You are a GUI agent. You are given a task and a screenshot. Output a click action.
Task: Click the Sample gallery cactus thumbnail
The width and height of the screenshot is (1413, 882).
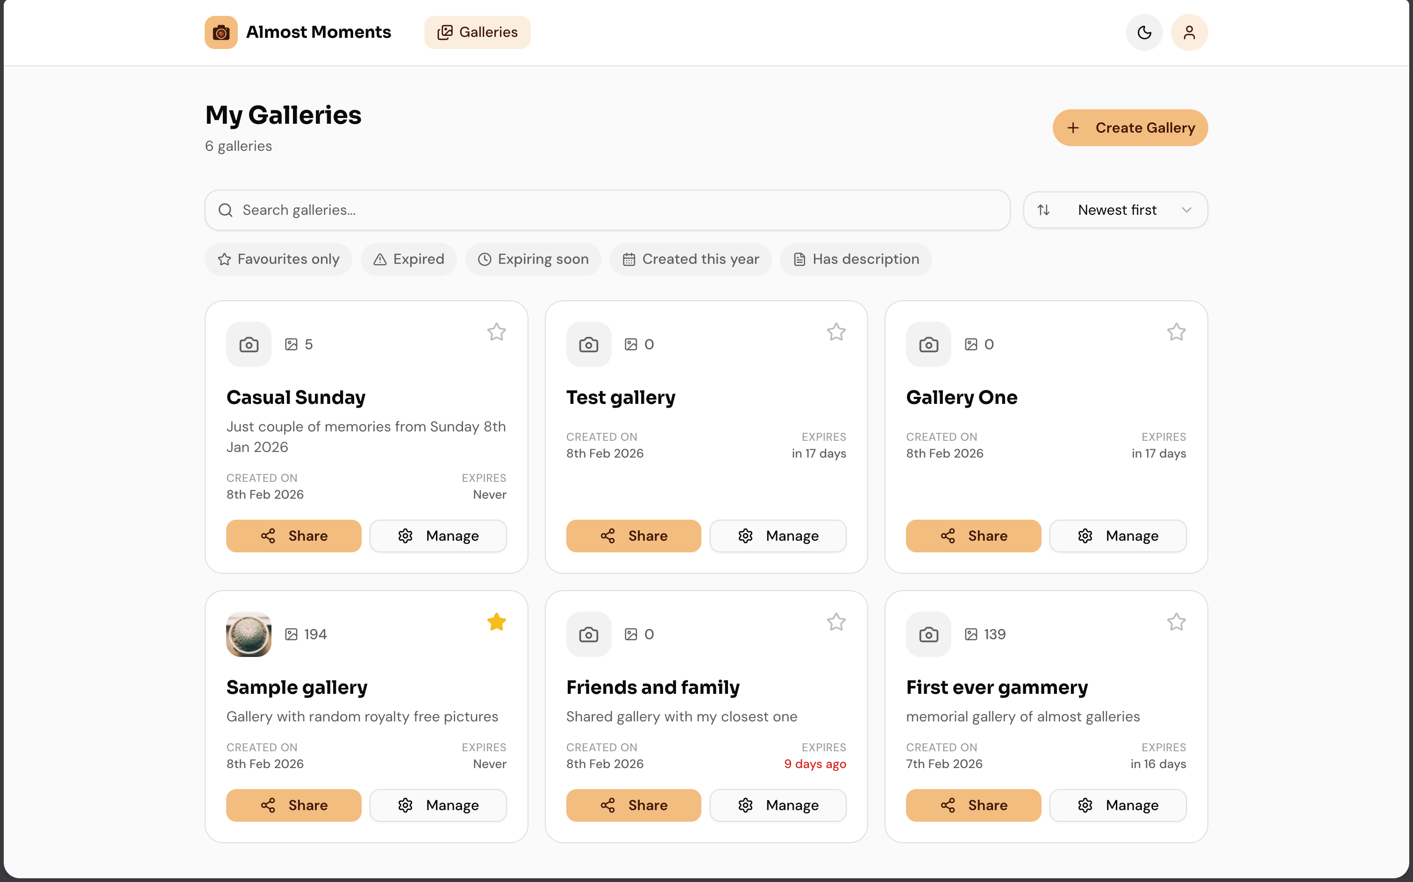[249, 634]
